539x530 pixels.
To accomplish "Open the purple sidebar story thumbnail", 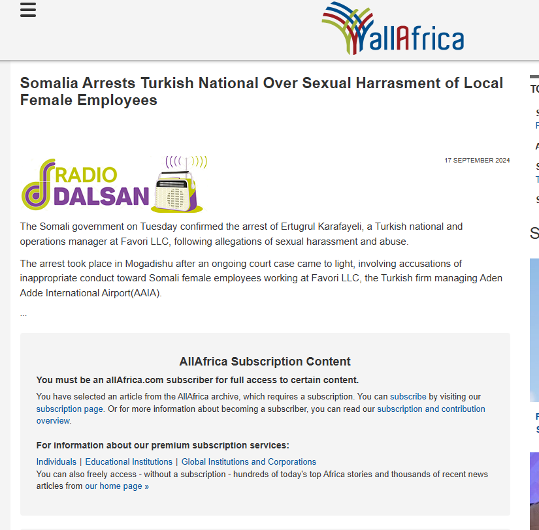I will (534, 491).
